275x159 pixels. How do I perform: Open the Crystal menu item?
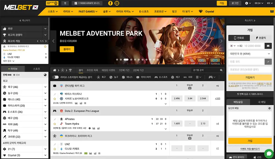tap(207, 12)
